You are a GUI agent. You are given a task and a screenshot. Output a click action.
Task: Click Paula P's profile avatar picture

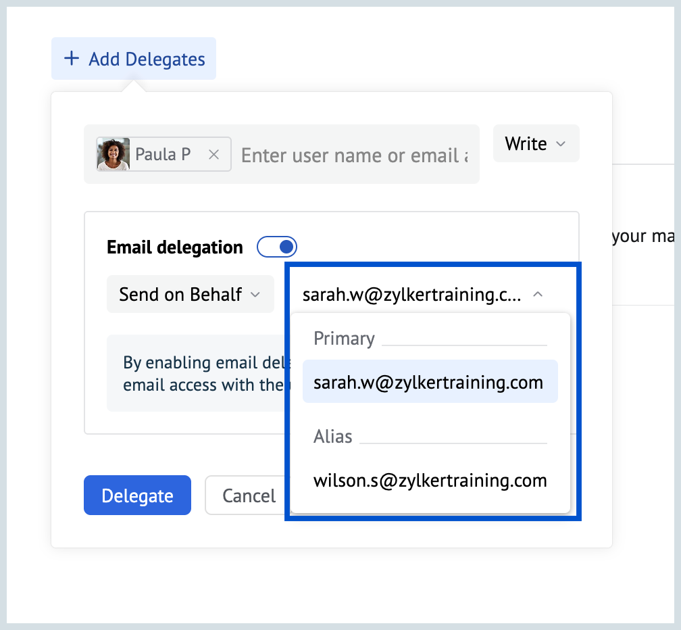coord(112,154)
